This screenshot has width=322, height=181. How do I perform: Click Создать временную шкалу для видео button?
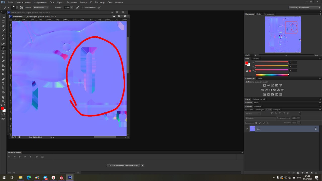coord(124,165)
